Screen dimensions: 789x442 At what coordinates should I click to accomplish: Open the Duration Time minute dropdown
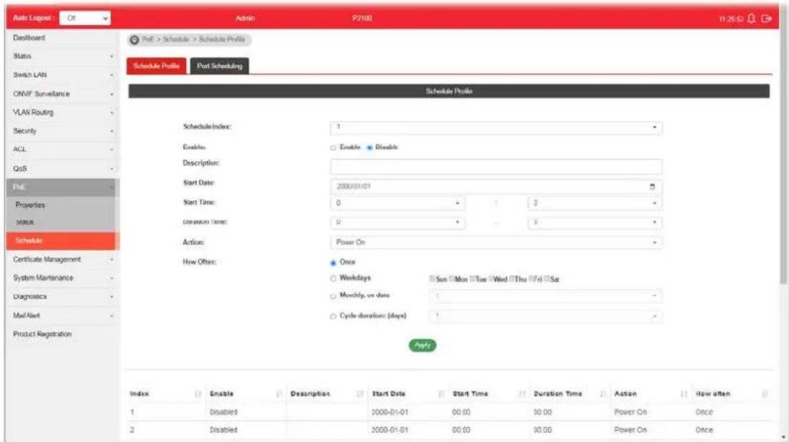(595, 222)
